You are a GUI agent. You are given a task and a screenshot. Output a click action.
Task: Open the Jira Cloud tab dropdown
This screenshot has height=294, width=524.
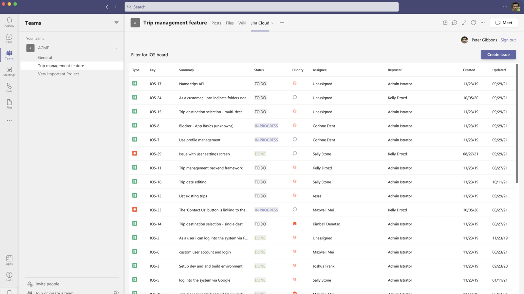[272, 23]
